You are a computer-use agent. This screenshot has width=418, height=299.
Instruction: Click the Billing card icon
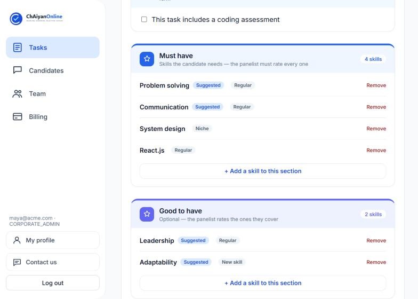[18, 116]
